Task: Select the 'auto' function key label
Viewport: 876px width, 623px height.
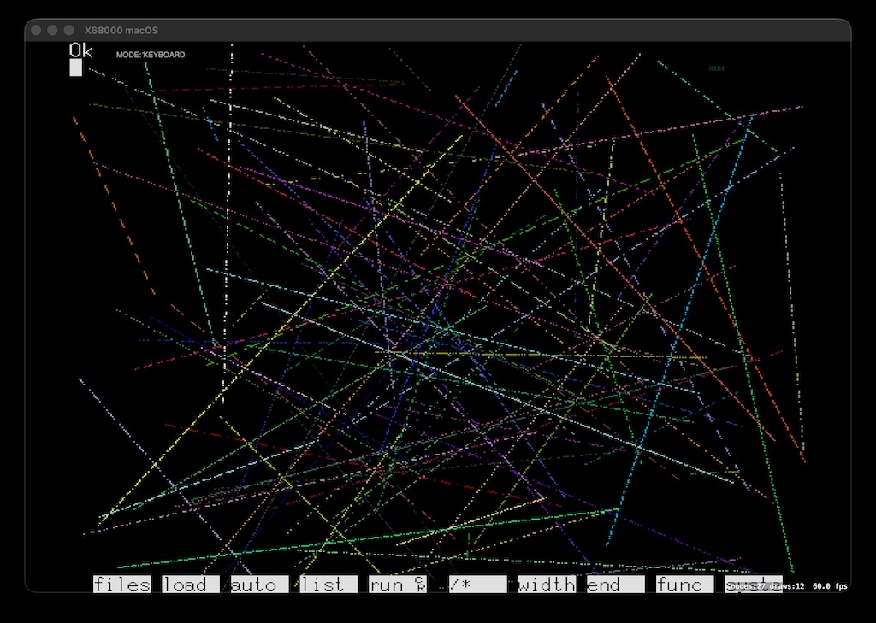Action: (x=260, y=585)
